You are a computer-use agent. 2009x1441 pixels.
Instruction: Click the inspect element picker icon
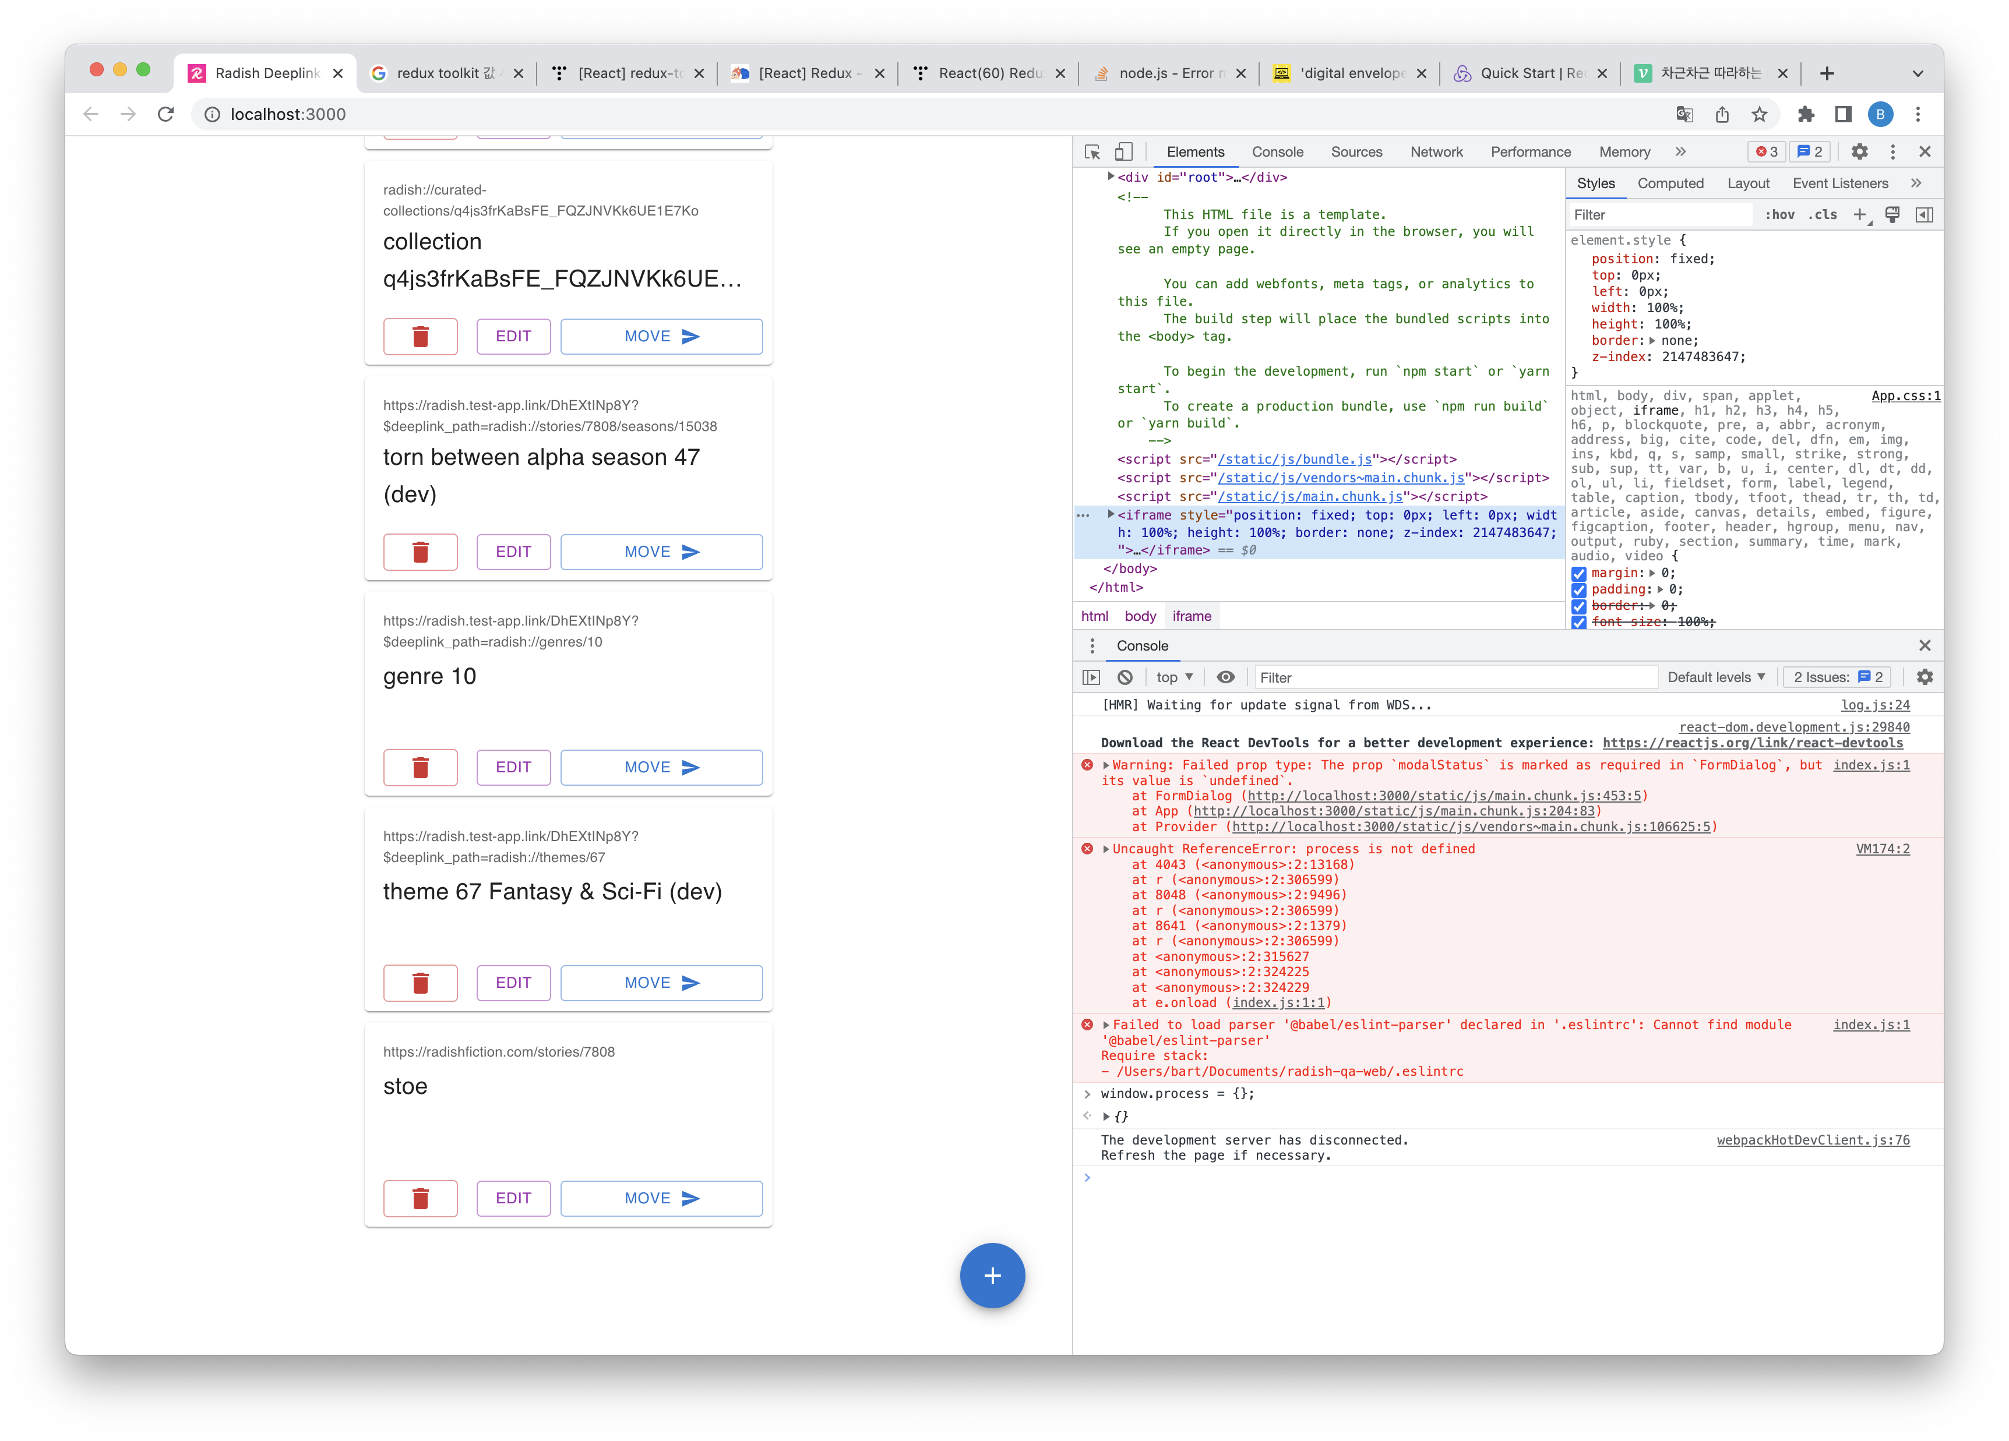pyautogui.click(x=1092, y=151)
